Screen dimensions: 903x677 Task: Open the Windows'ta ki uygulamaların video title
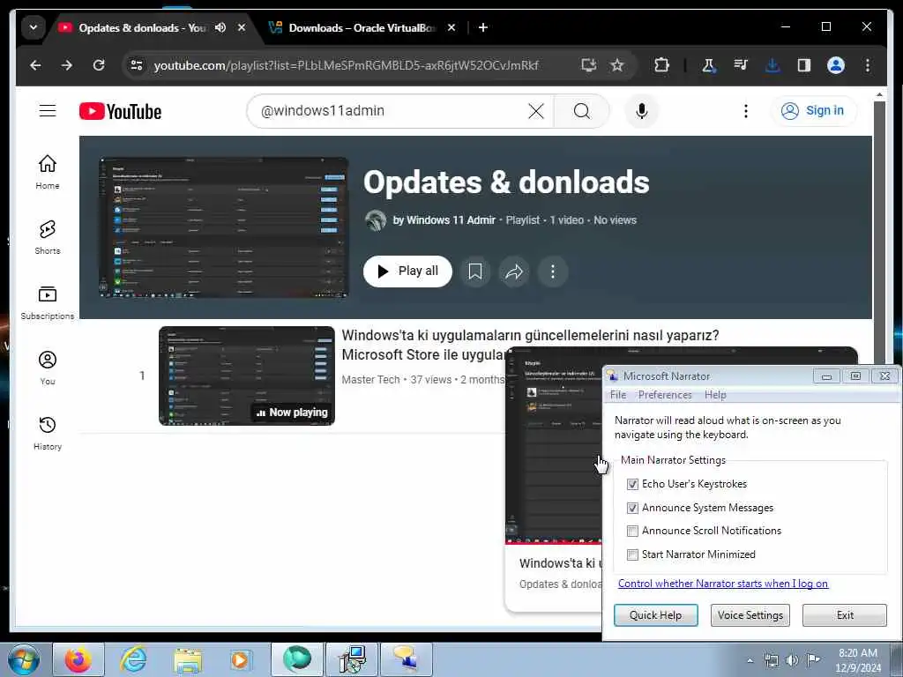pos(530,345)
